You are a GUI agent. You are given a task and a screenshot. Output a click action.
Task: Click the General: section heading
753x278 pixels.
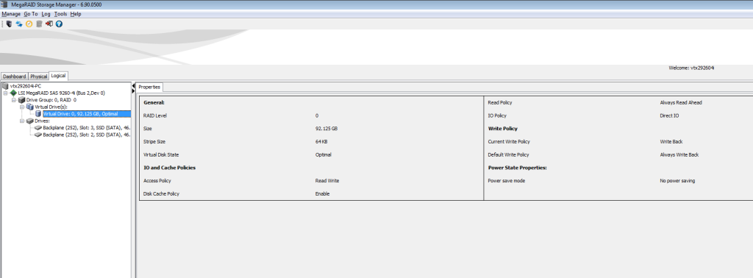pos(154,103)
